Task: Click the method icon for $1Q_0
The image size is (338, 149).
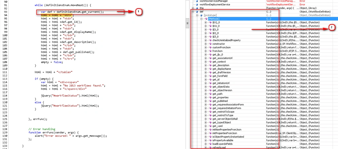Action: (210, 22)
